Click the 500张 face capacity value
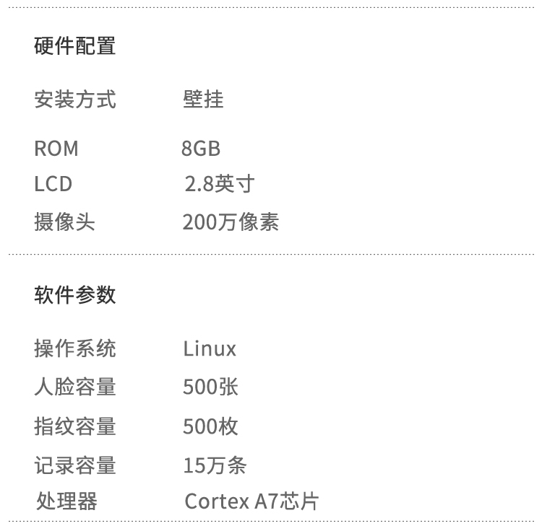The height and width of the screenshot is (531, 542). click(x=210, y=387)
